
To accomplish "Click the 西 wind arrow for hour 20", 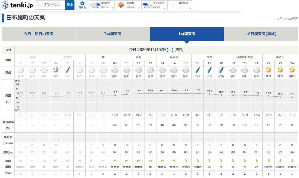I will (x=245, y=161).
